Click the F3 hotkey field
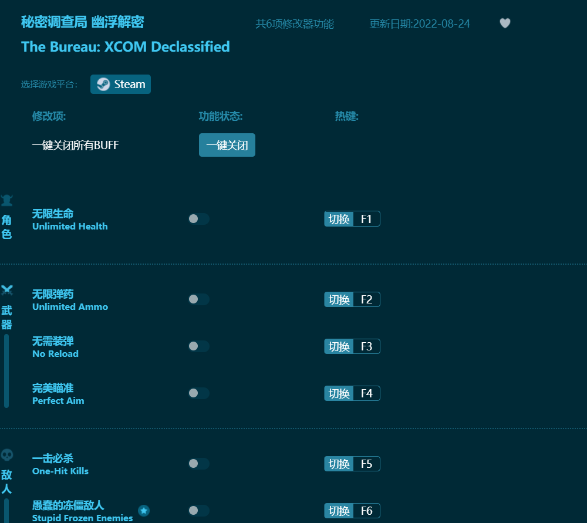Image resolution: width=587 pixels, height=523 pixels. tap(366, 346)
